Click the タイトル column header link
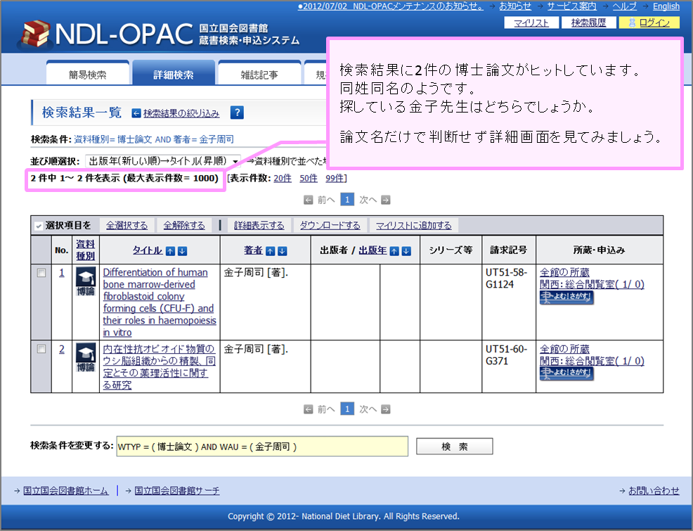693x531 pixels. coord(148,250)
